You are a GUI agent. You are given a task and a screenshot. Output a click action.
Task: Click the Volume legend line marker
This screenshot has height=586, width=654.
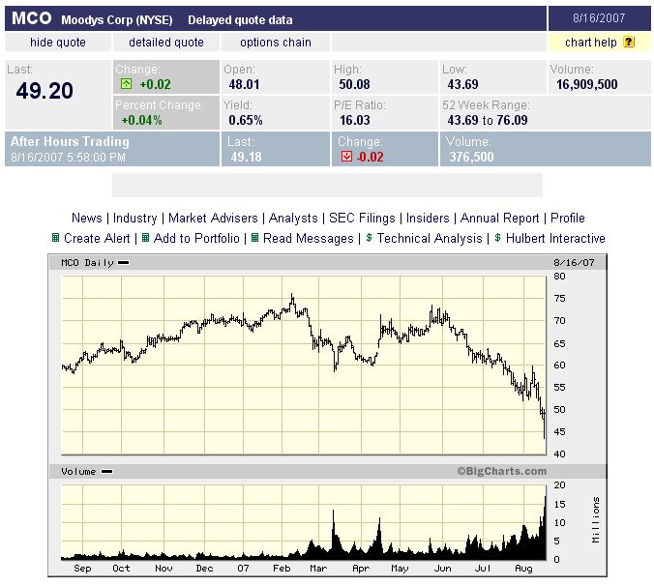point(107,471)
